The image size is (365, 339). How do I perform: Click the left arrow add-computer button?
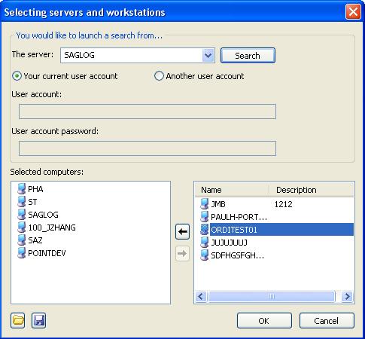tap(182, 231)
